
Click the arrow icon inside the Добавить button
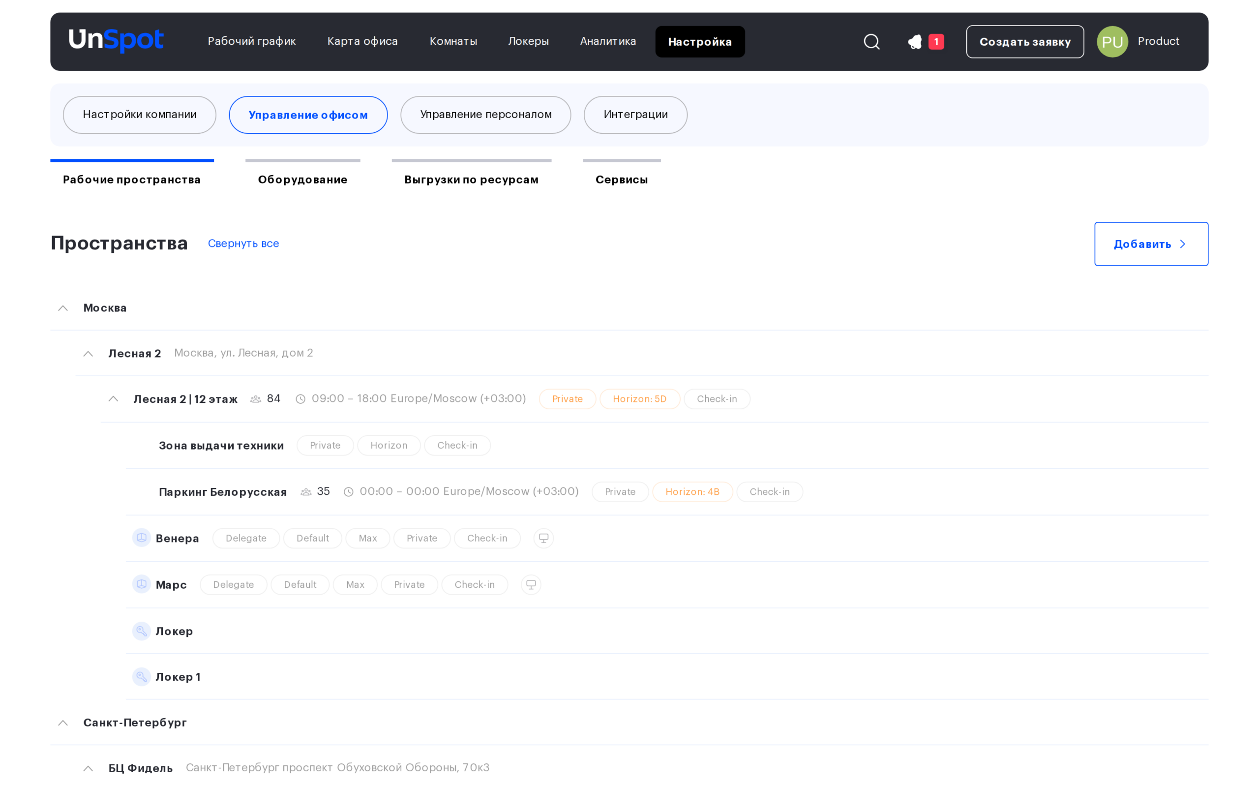pos(1182,244)
